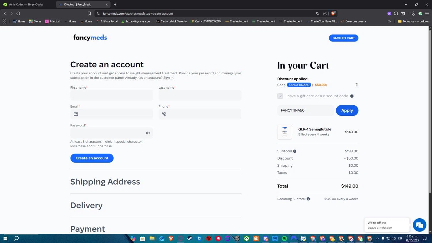
Task: Close the Checkout FancyMeds tab
Action: point(107,5)
